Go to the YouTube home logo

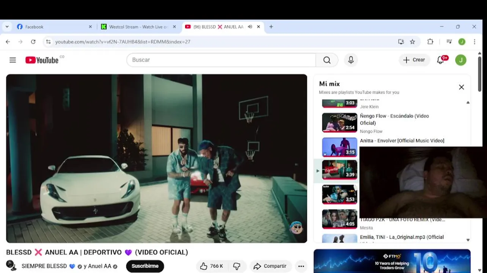[x=42, y=60]
